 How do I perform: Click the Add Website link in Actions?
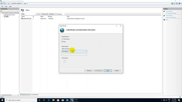coord(169,11)
